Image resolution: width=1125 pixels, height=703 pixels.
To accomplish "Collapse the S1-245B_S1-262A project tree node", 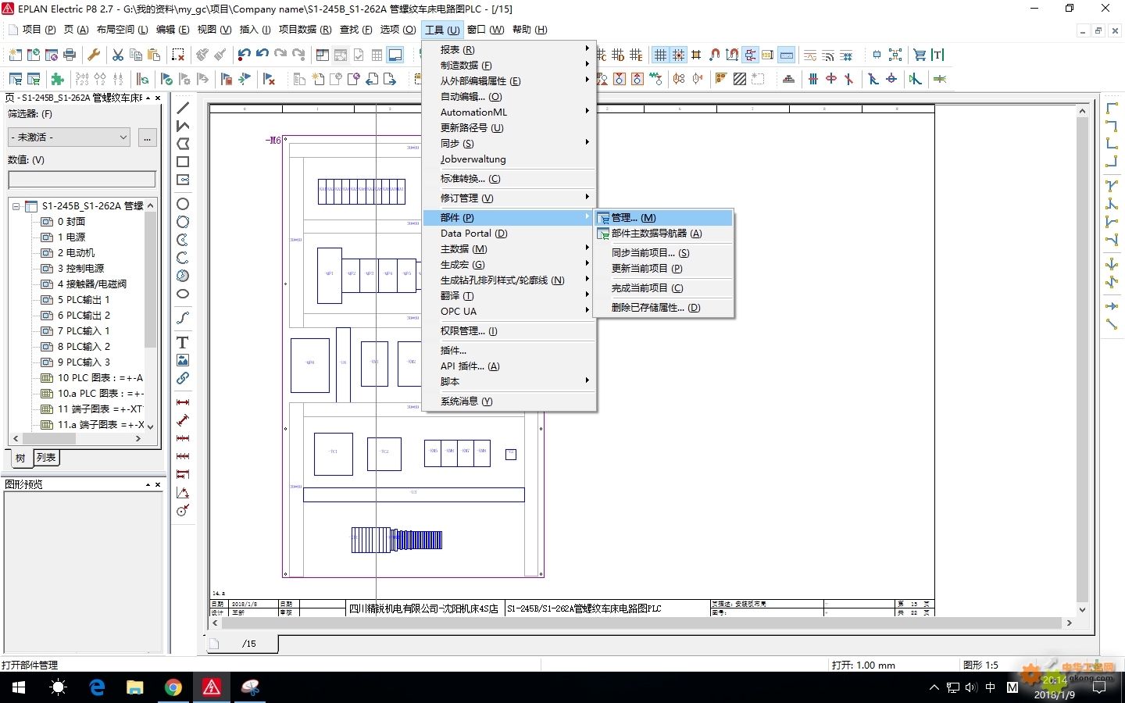I will click(16, 206).
